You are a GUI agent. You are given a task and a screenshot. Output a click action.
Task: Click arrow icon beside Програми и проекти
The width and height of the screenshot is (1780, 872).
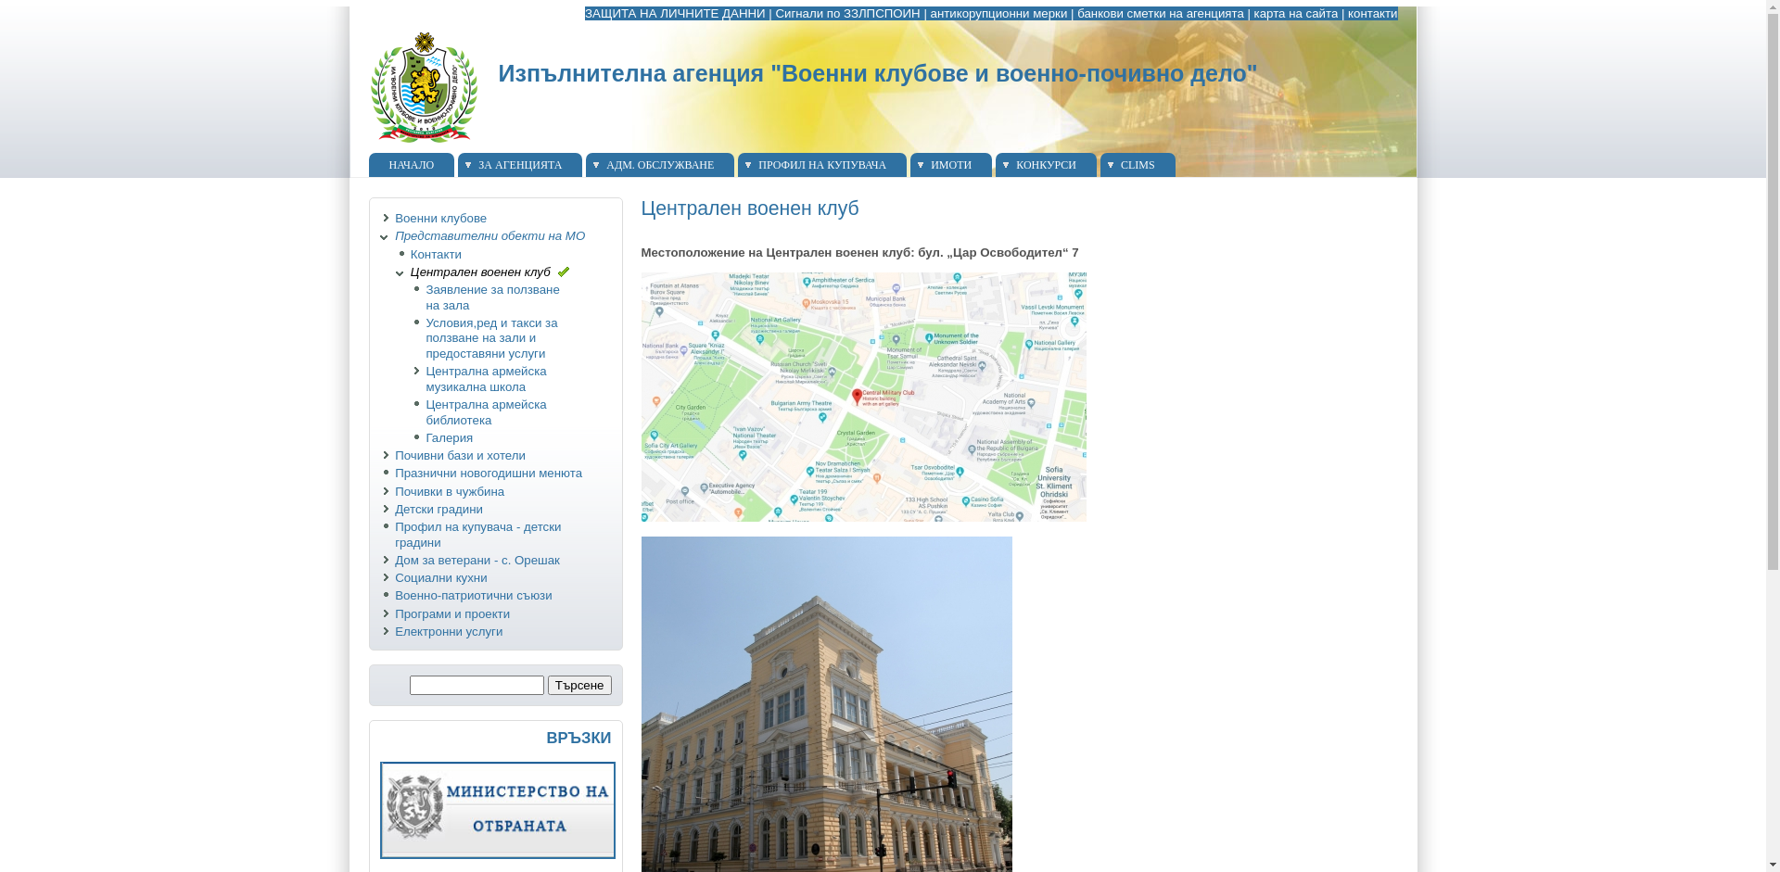387,613
